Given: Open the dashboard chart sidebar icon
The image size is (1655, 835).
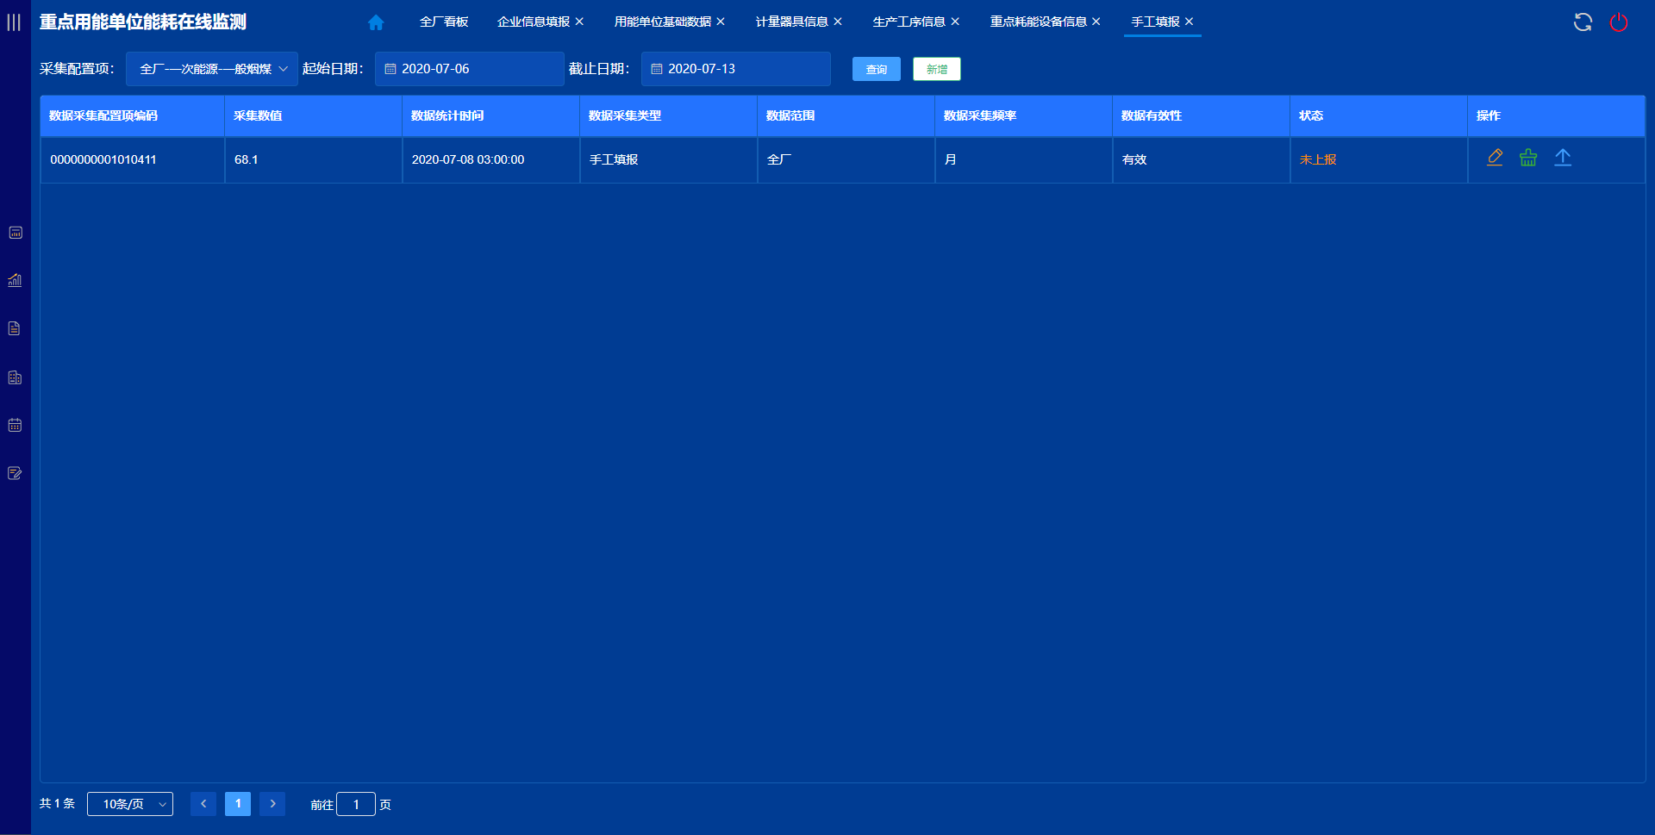Looking at the screenshot, I should point(16,233).
